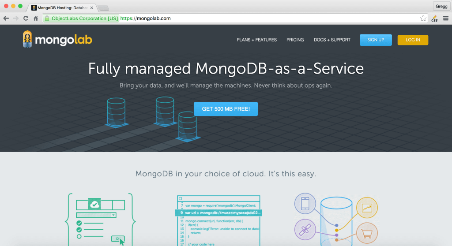Click the macOS green fullscreen window button
Viewport: 452px width, 246px height.
pyautogui.click(x=20, y=6)
